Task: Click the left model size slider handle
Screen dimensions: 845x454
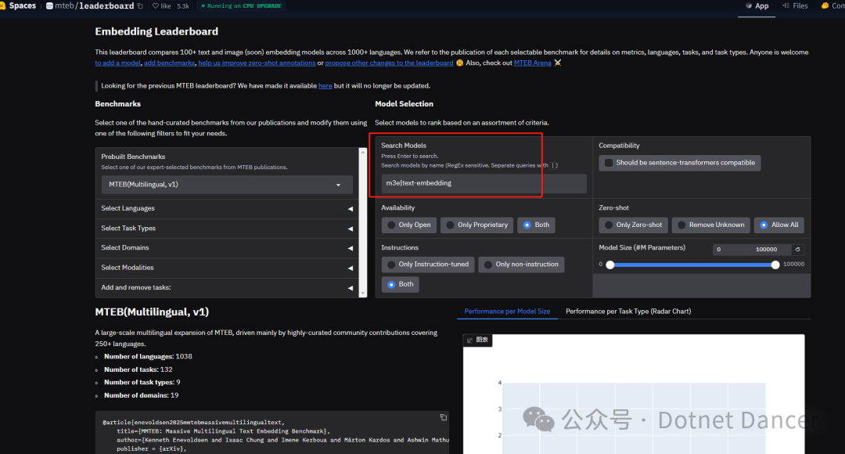Action: tap(610, 265)
